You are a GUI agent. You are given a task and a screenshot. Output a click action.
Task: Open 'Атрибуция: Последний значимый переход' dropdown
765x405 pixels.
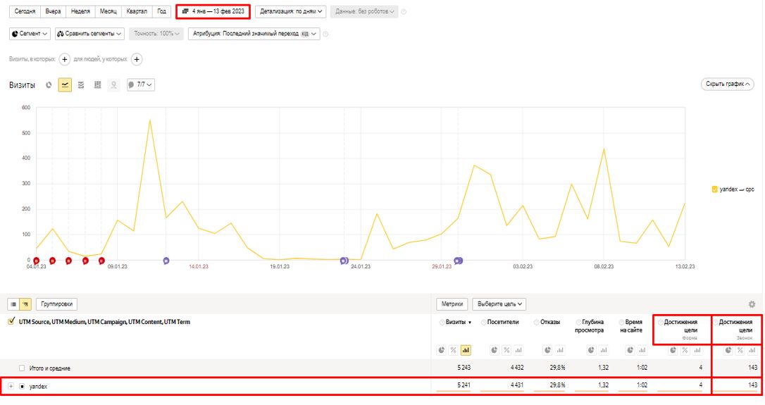(254, 34)
